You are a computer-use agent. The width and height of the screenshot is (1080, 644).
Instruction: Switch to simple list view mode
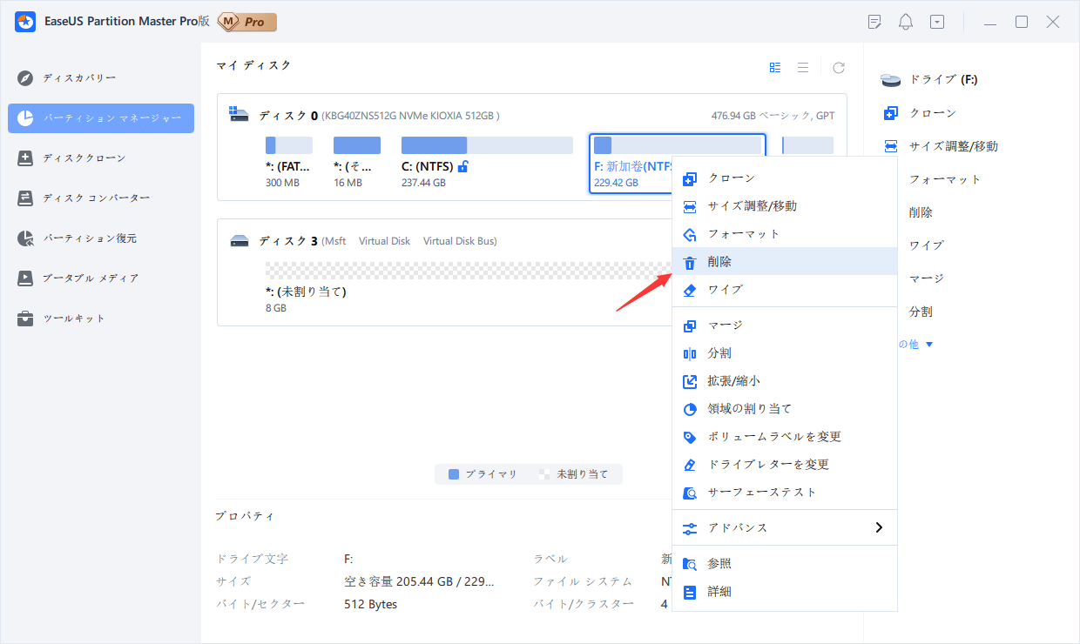tap(803, 67)
